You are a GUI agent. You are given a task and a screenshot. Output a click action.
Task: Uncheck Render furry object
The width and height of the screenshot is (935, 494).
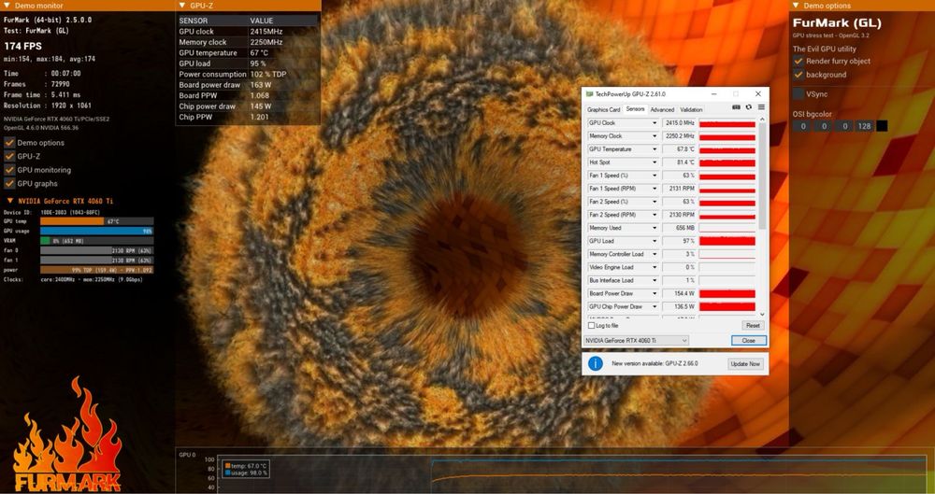tap(798, 61)
